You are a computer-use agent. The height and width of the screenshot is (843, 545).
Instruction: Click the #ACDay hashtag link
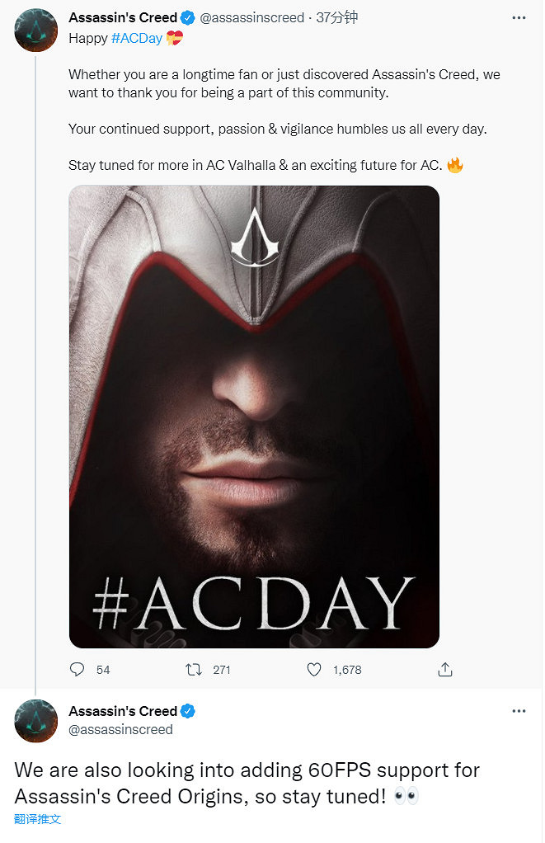coord(137,38)
